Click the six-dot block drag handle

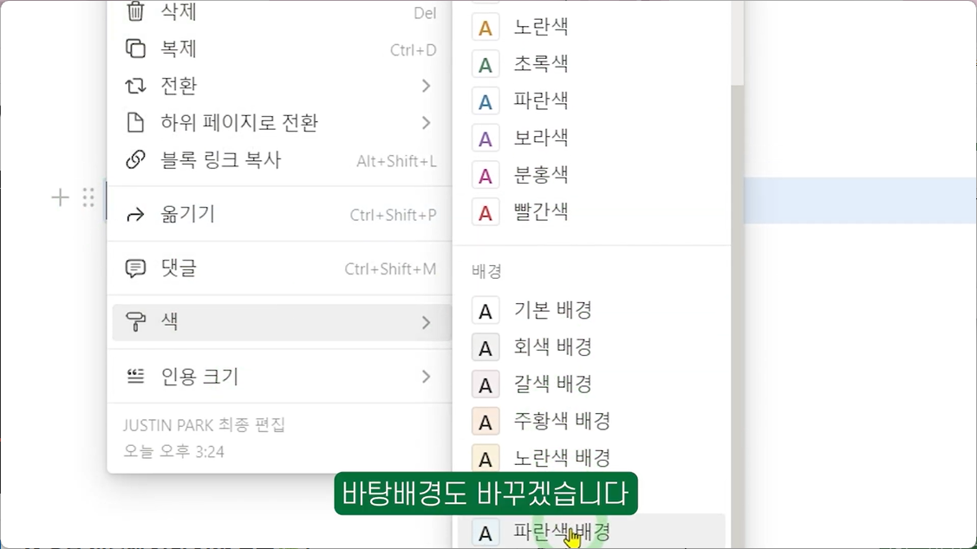88,198
